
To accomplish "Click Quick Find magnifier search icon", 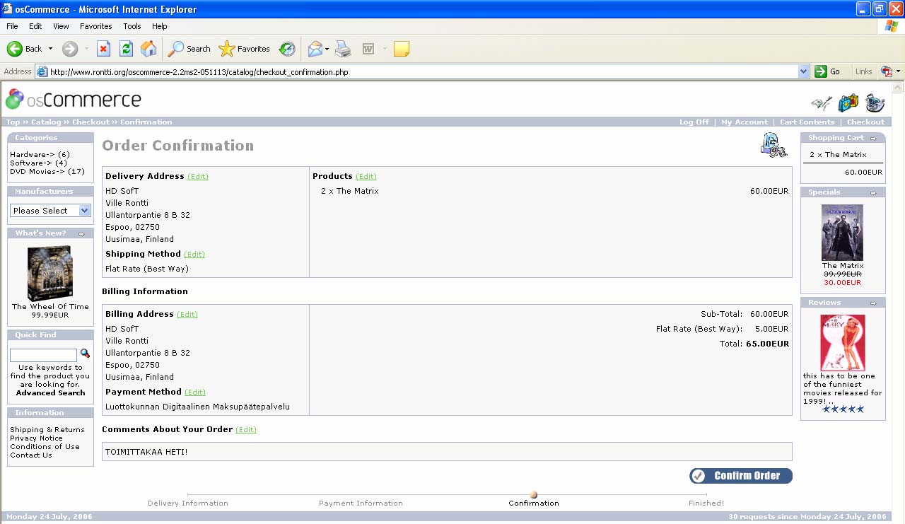I will pyautogui.click(x=85, y=354).
